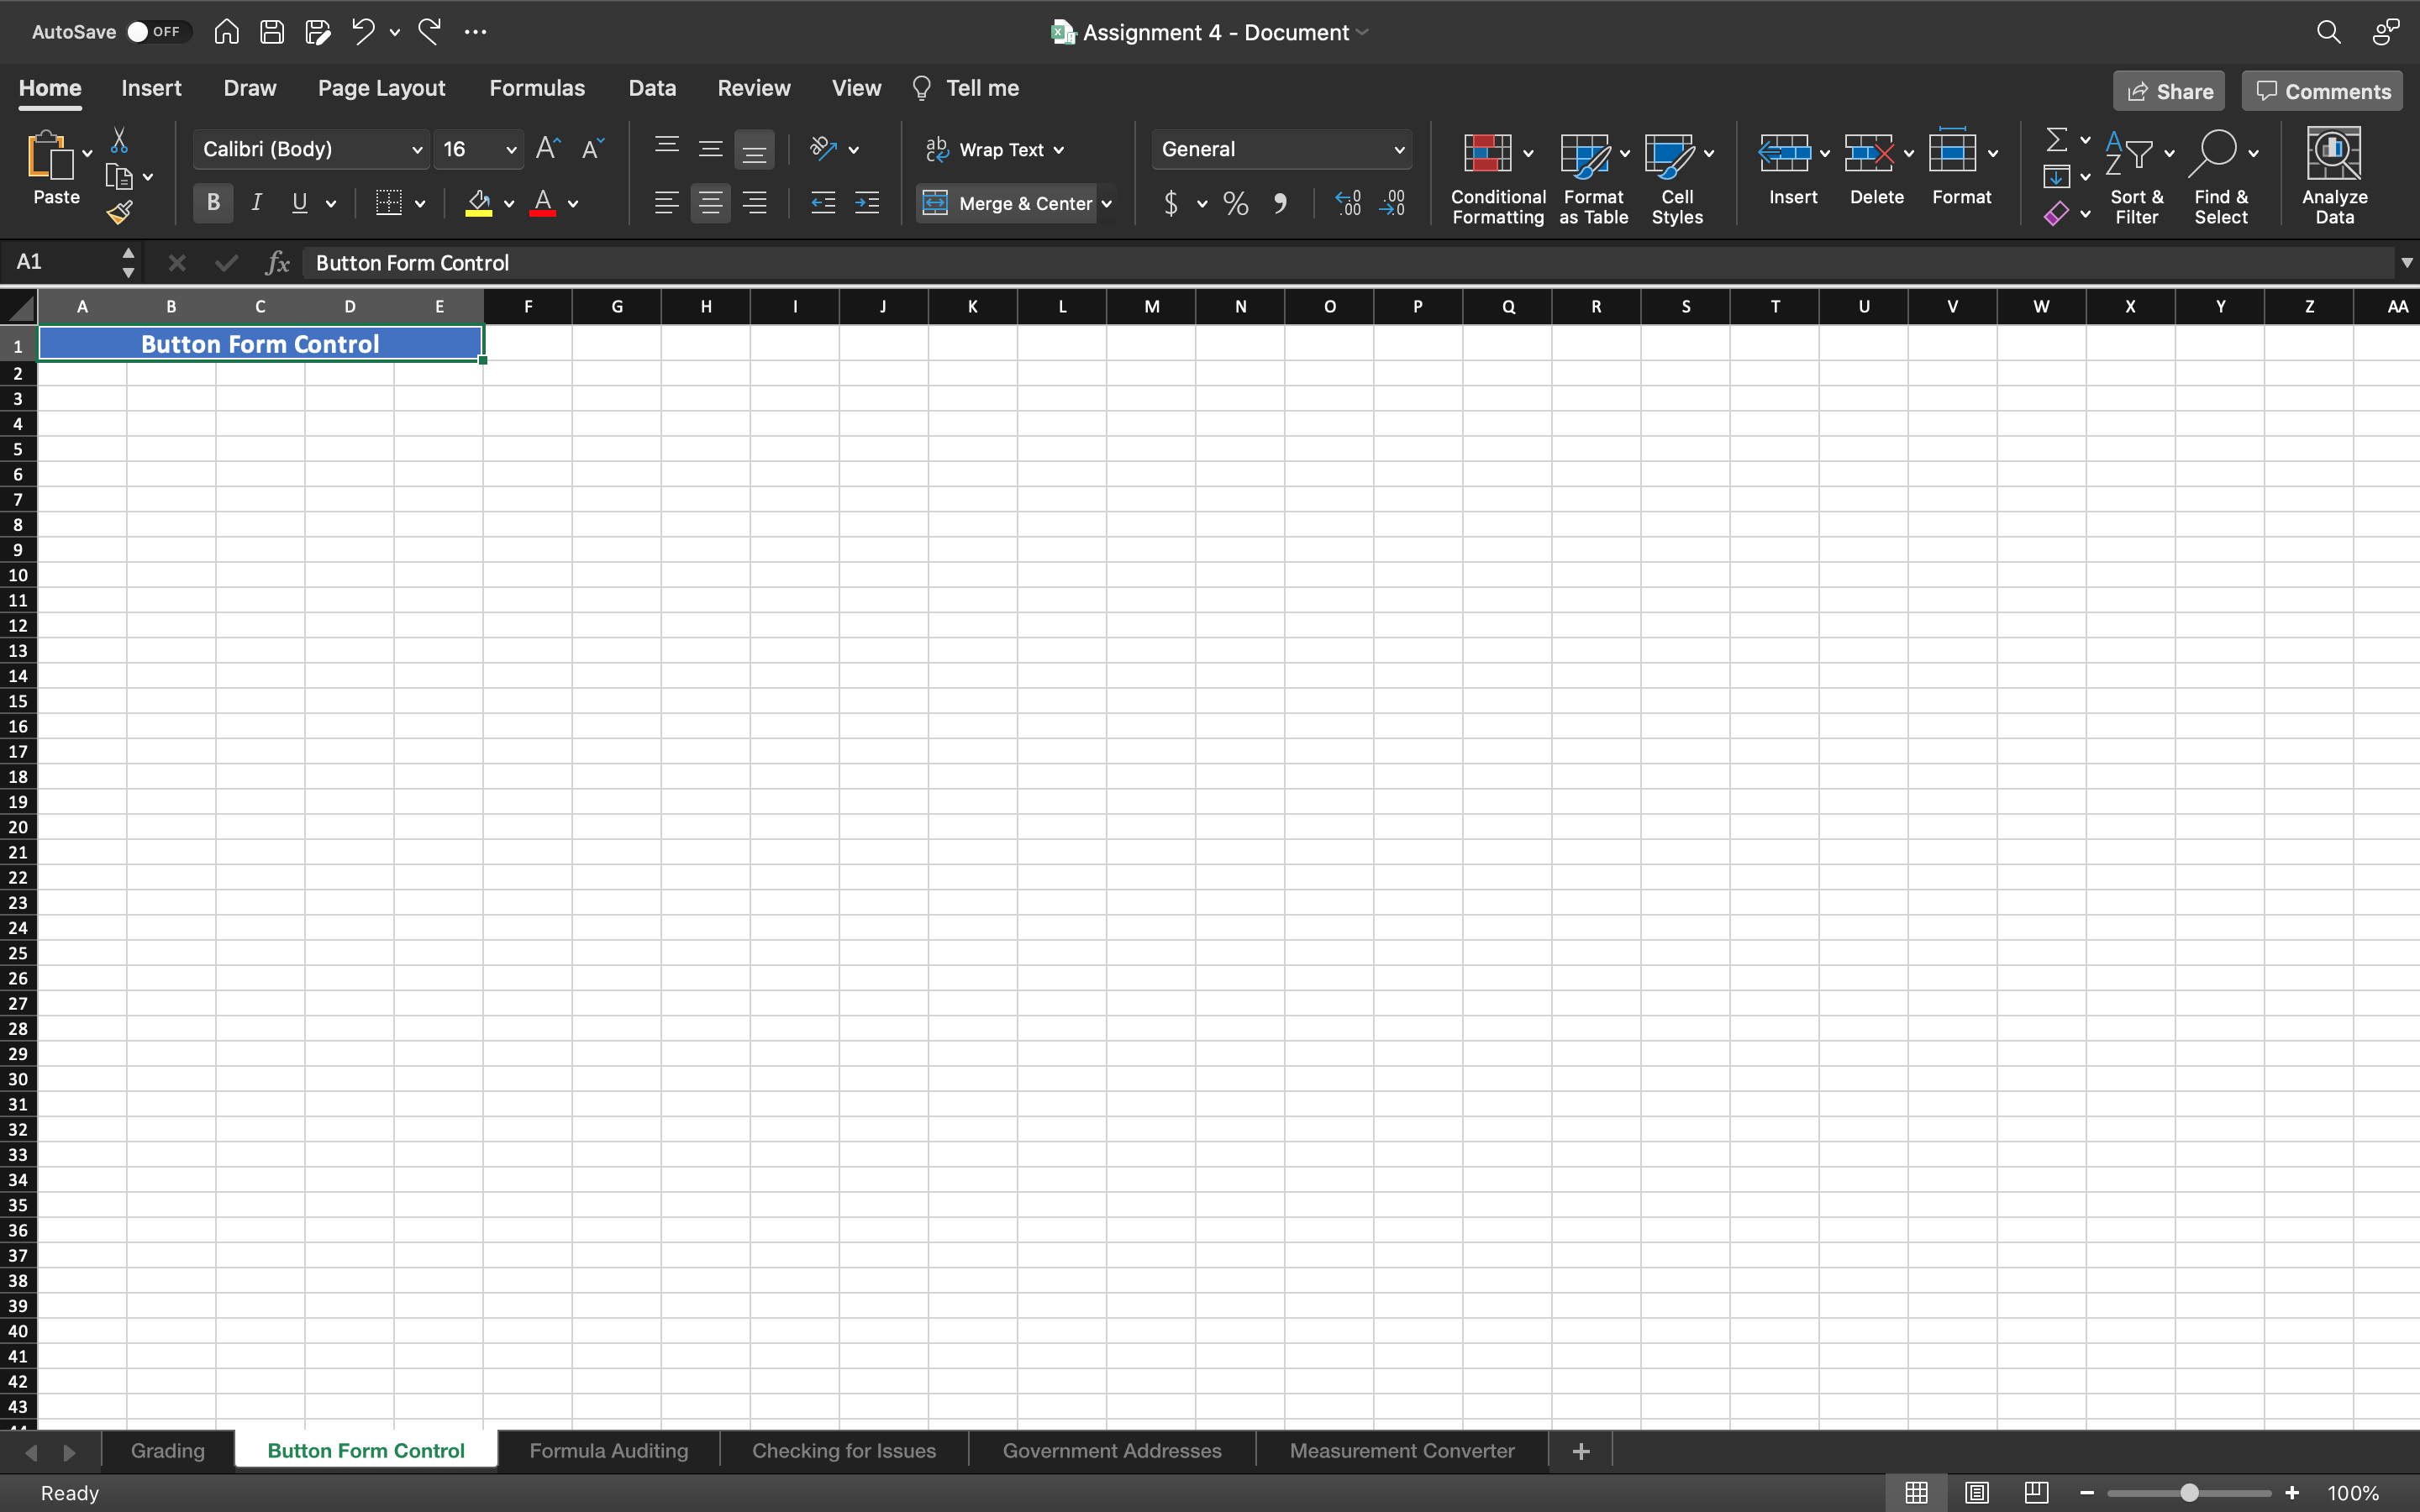The image size is (2420, 1512).
Task: Open the Wrap Text dropdown arrow
Action: coord(1059,150)
